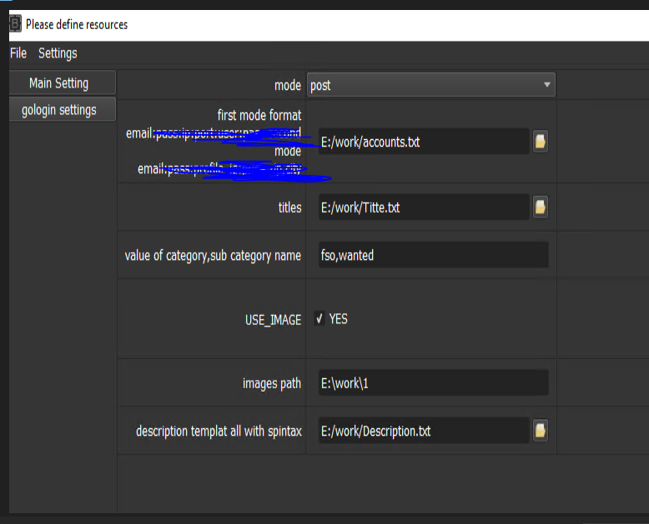Click into the titles path field

point(423,207)
